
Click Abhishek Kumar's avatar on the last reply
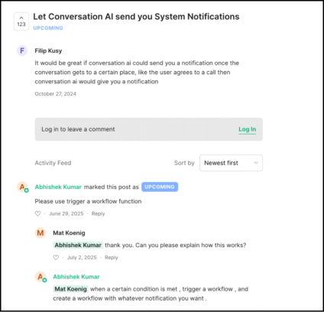40,277
